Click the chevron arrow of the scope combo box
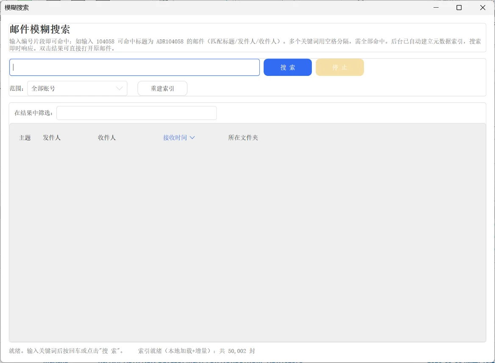The height and width of the screenshot is (363, 495). pos(120,89)
